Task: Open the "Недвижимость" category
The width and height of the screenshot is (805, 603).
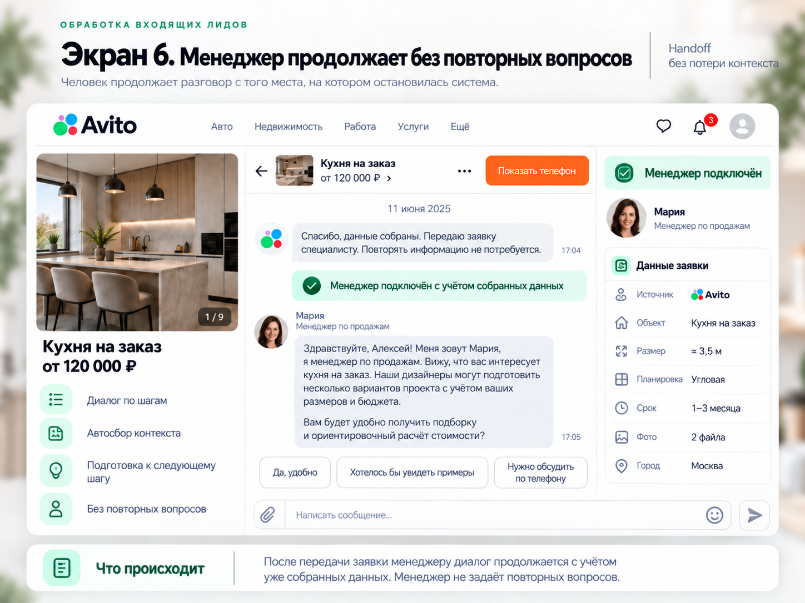Action: click(289, 127)
